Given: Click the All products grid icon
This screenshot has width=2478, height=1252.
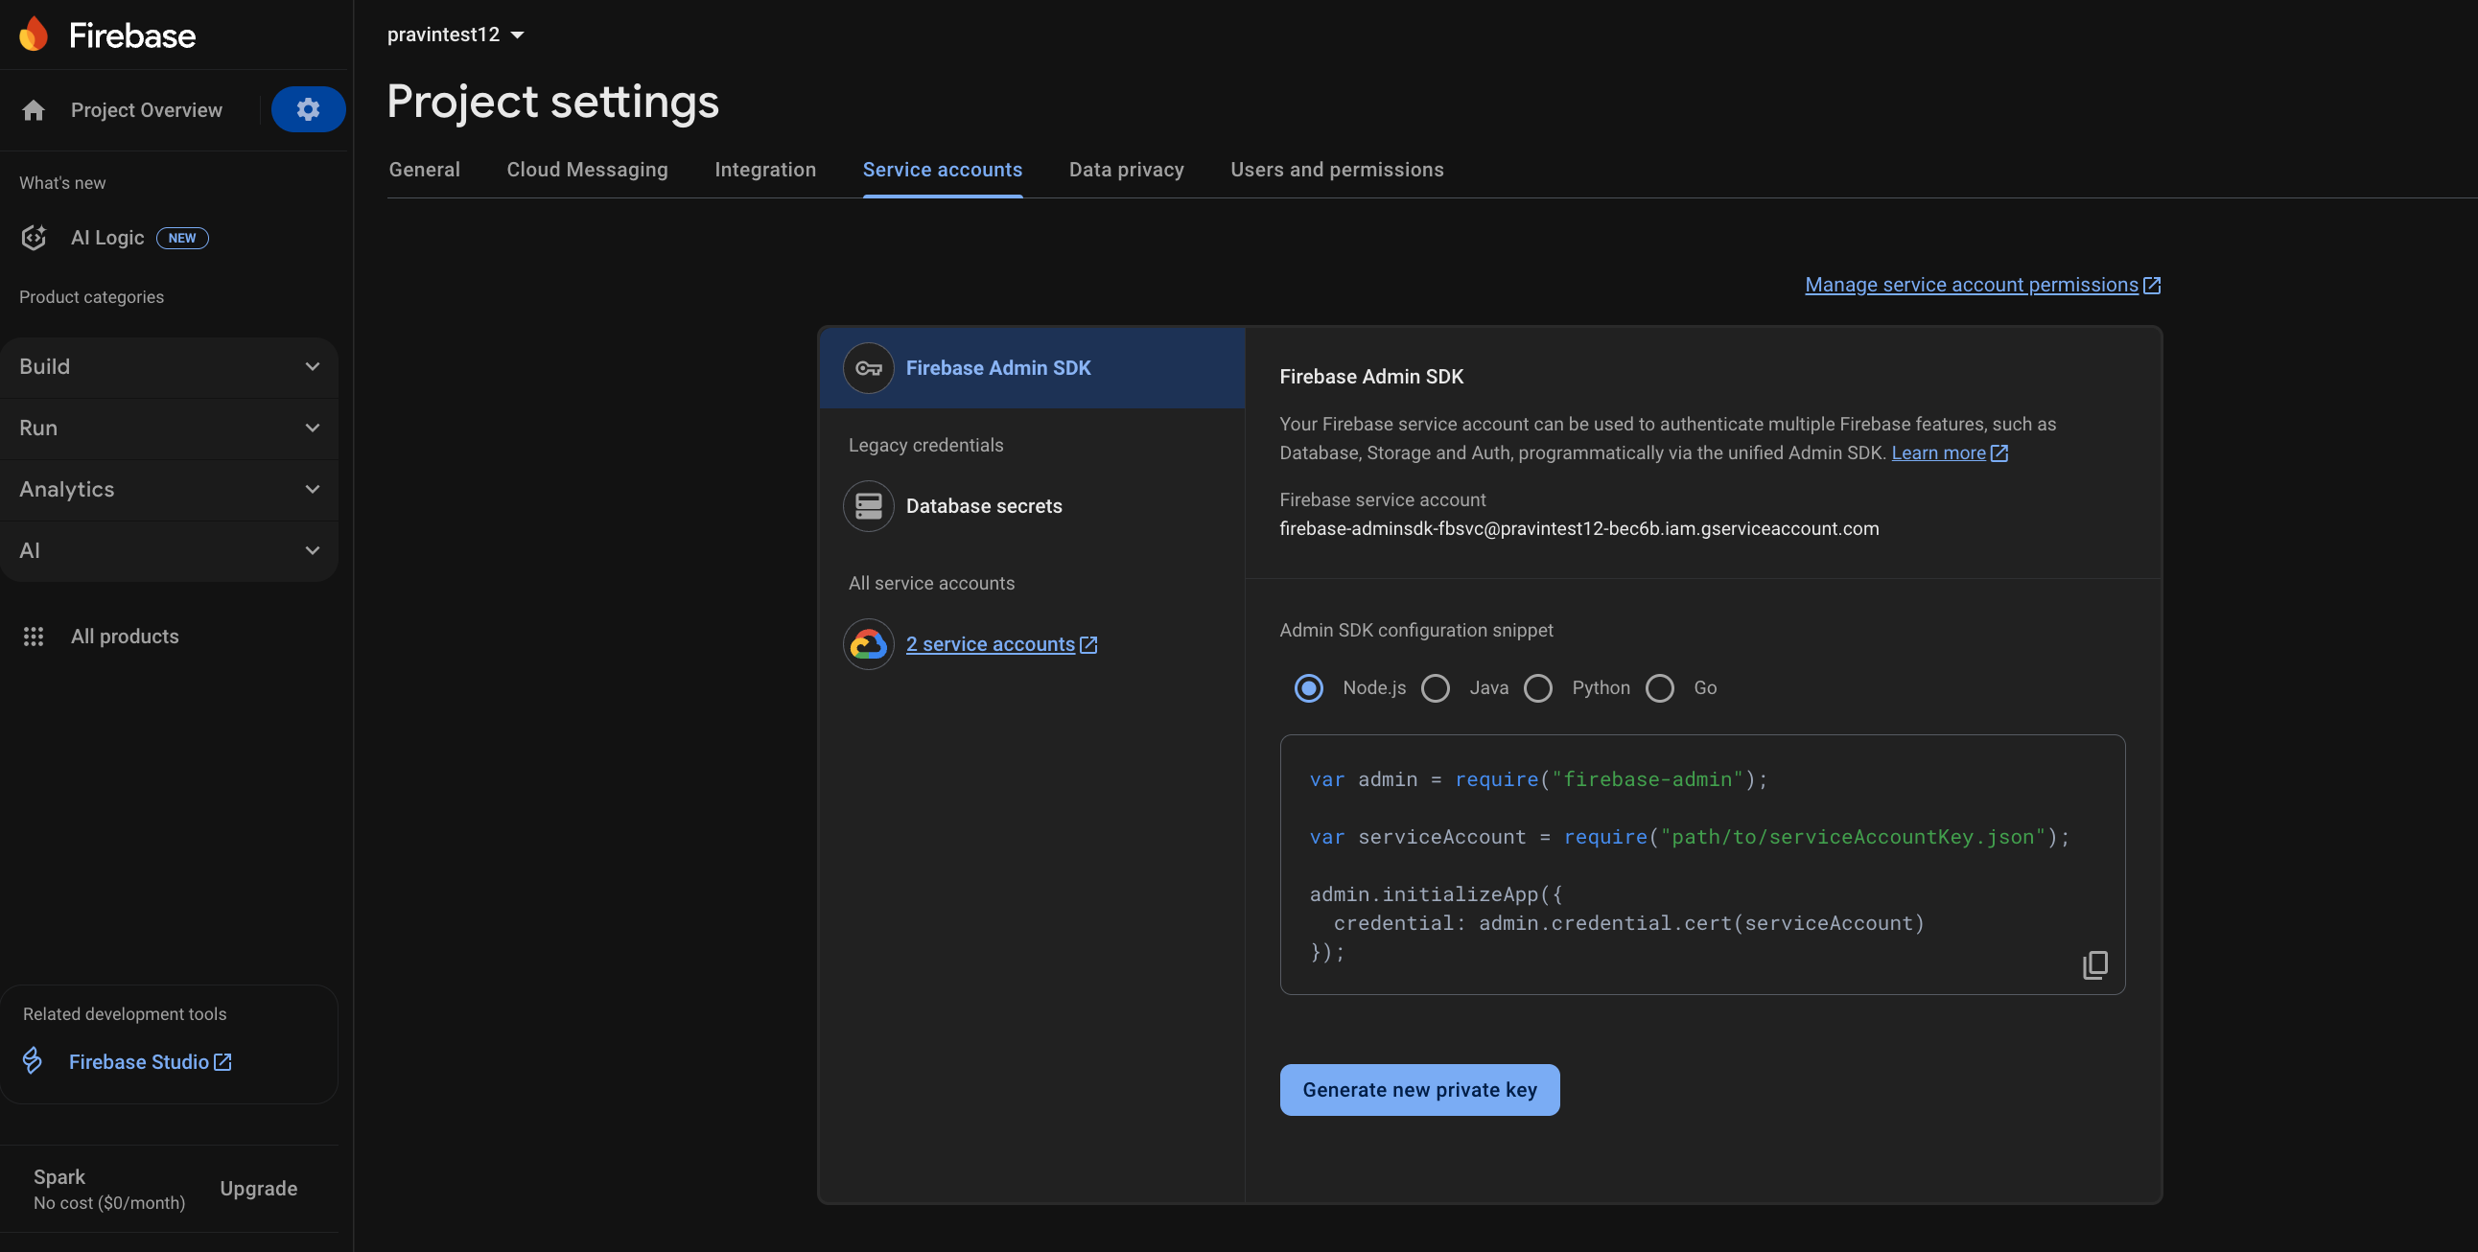Looking at the screenshot, I should pos(34,637).
